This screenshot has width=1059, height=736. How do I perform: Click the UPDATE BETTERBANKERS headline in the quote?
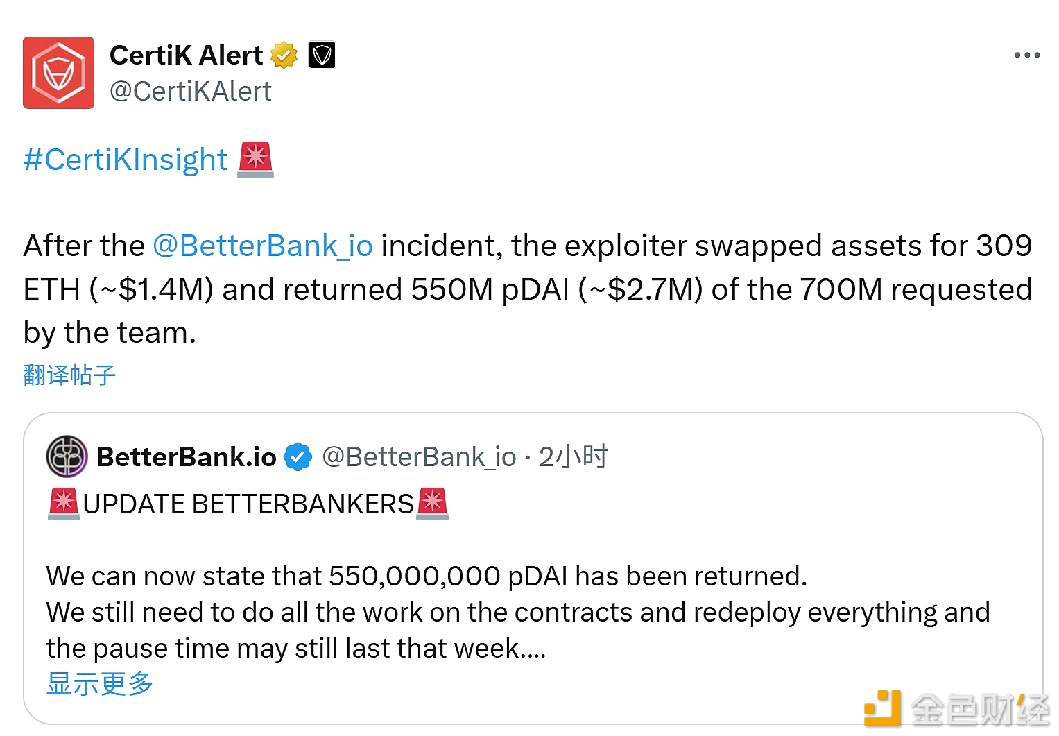pos(248,504)
